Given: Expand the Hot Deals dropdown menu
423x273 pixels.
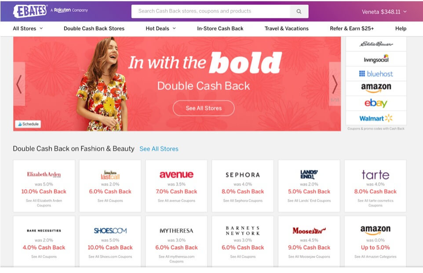Looking at the screenshot, I should pos(160,28).
